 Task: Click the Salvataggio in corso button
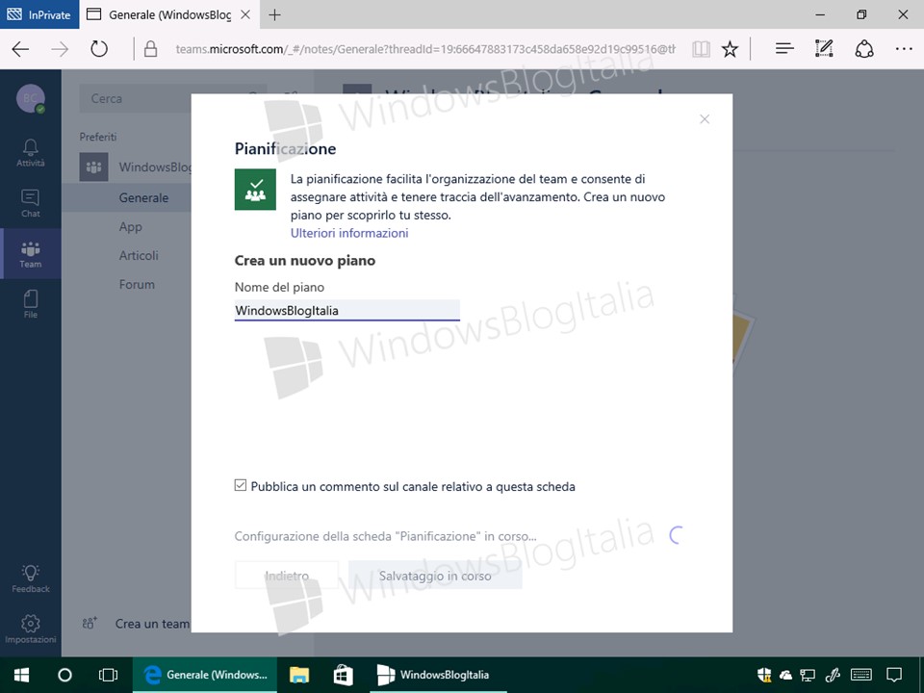pyautogui.click(x=435, y=576)
